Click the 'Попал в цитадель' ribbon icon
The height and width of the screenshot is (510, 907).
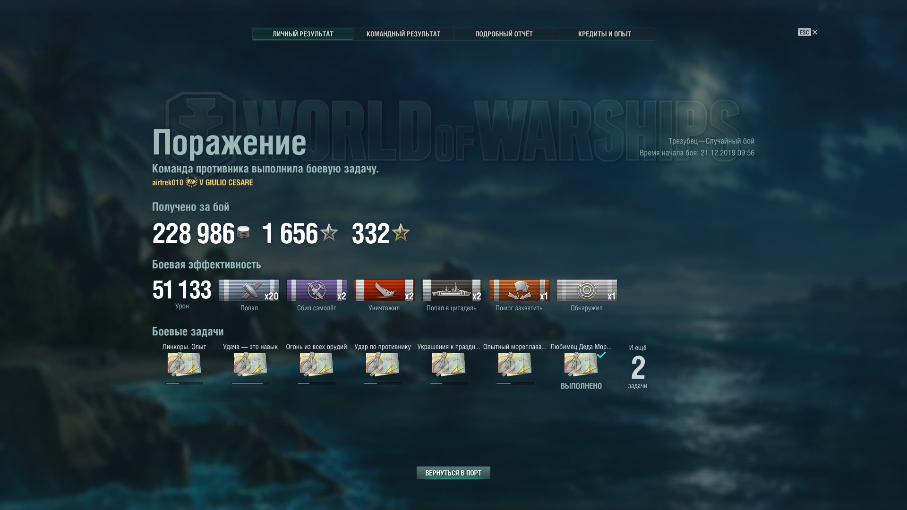tap(452, 290)
